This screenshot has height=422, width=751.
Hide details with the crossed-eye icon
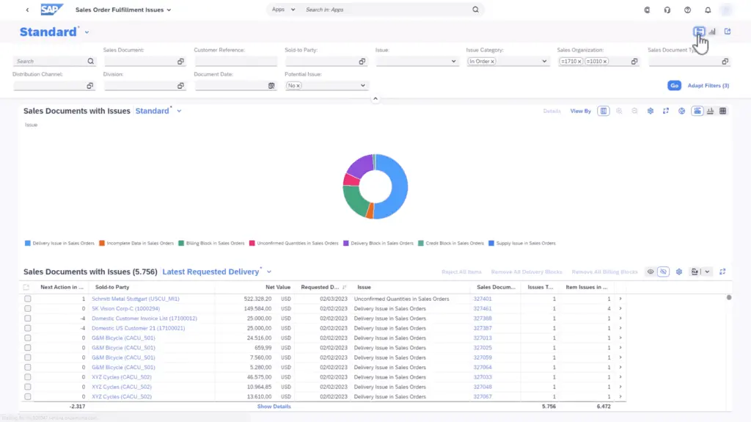point(663,272)
